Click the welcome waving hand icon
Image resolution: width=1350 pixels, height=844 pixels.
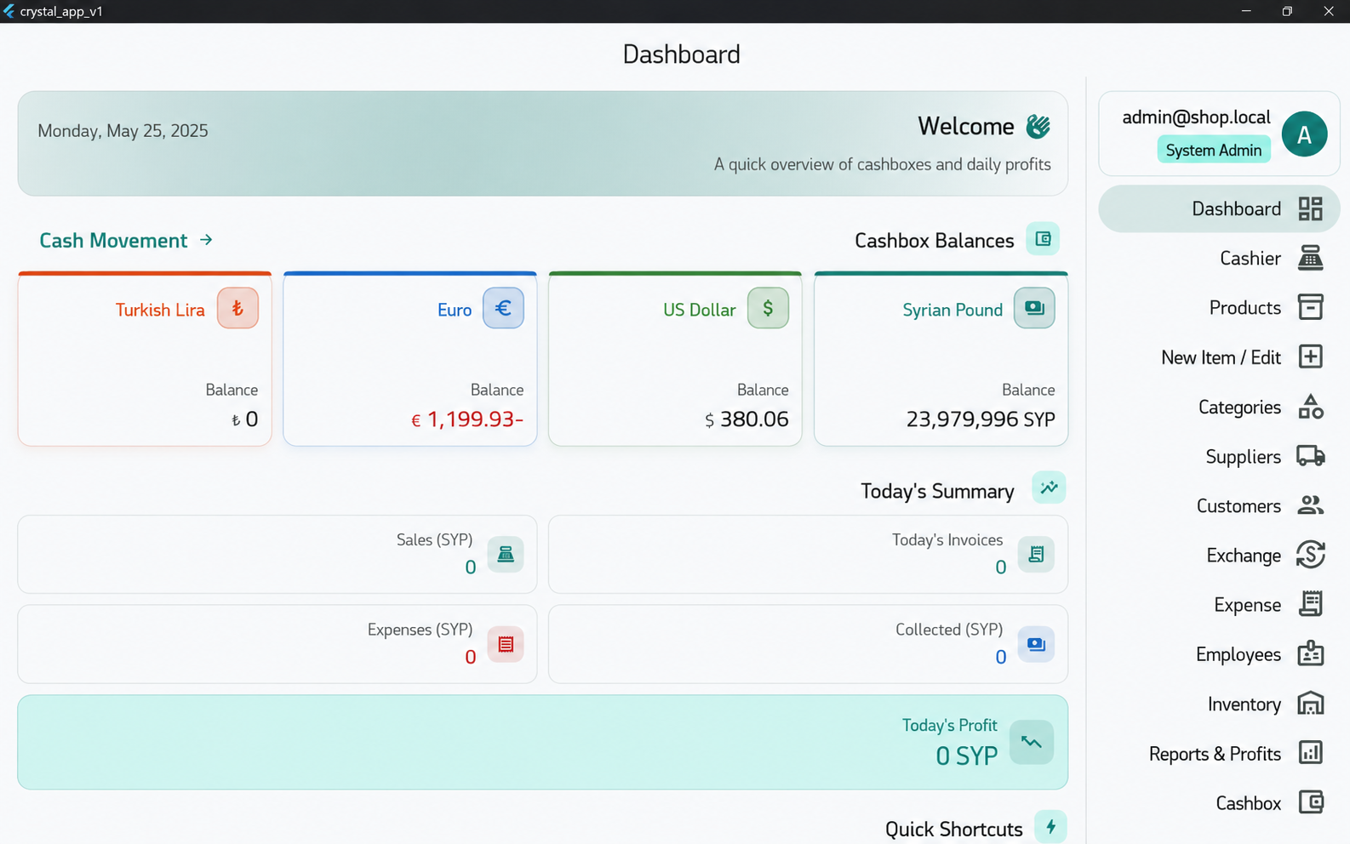(1038, 127)
